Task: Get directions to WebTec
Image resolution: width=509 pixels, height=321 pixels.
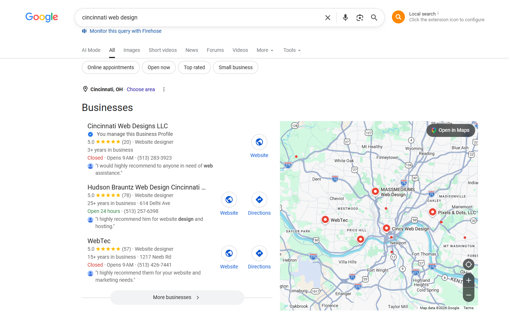Action: click(259, 253)
